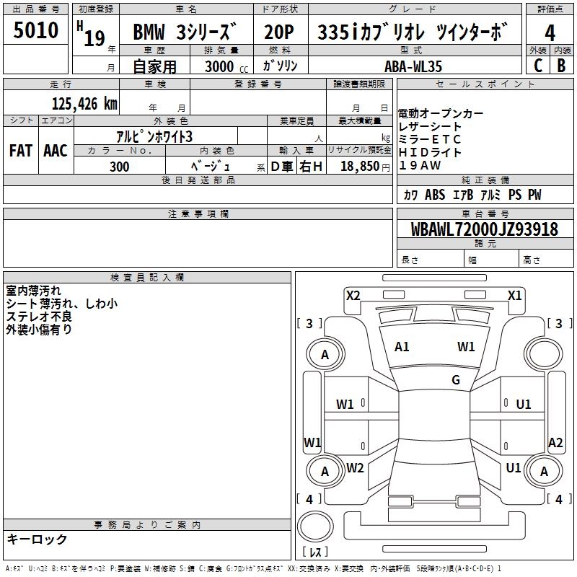Click the displacement value 3000 cc

[226, 66]
